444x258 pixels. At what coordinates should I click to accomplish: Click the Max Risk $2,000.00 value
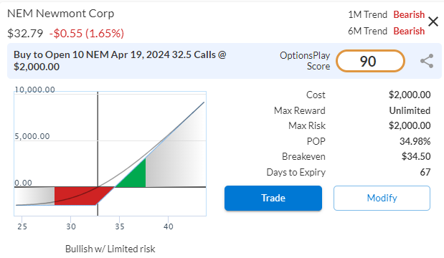tap(410, 125)
